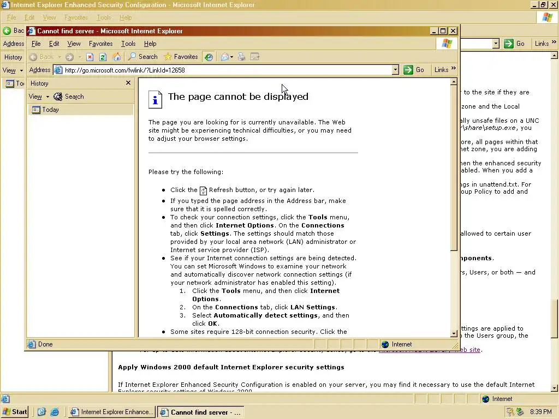Open Tools menu of front window

pyautogui.click(x=128, y=44)
